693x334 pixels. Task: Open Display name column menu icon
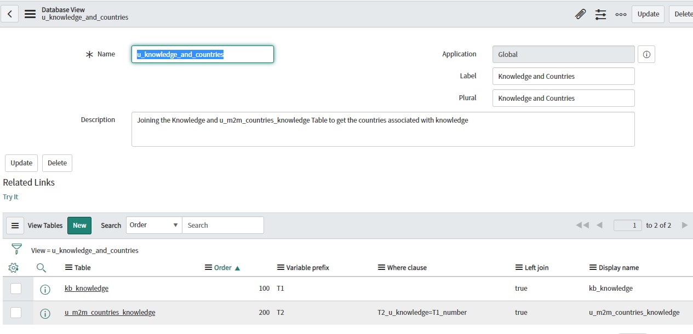[593, 268]
